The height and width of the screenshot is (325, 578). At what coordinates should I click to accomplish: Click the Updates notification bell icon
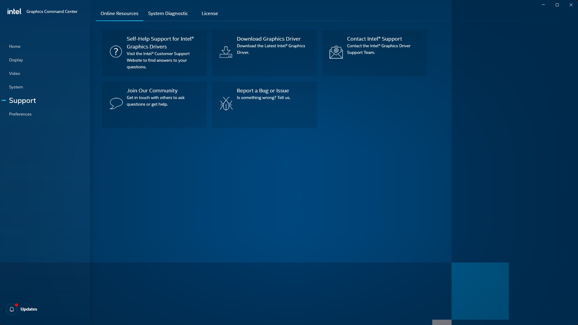[x=12, y=309]
